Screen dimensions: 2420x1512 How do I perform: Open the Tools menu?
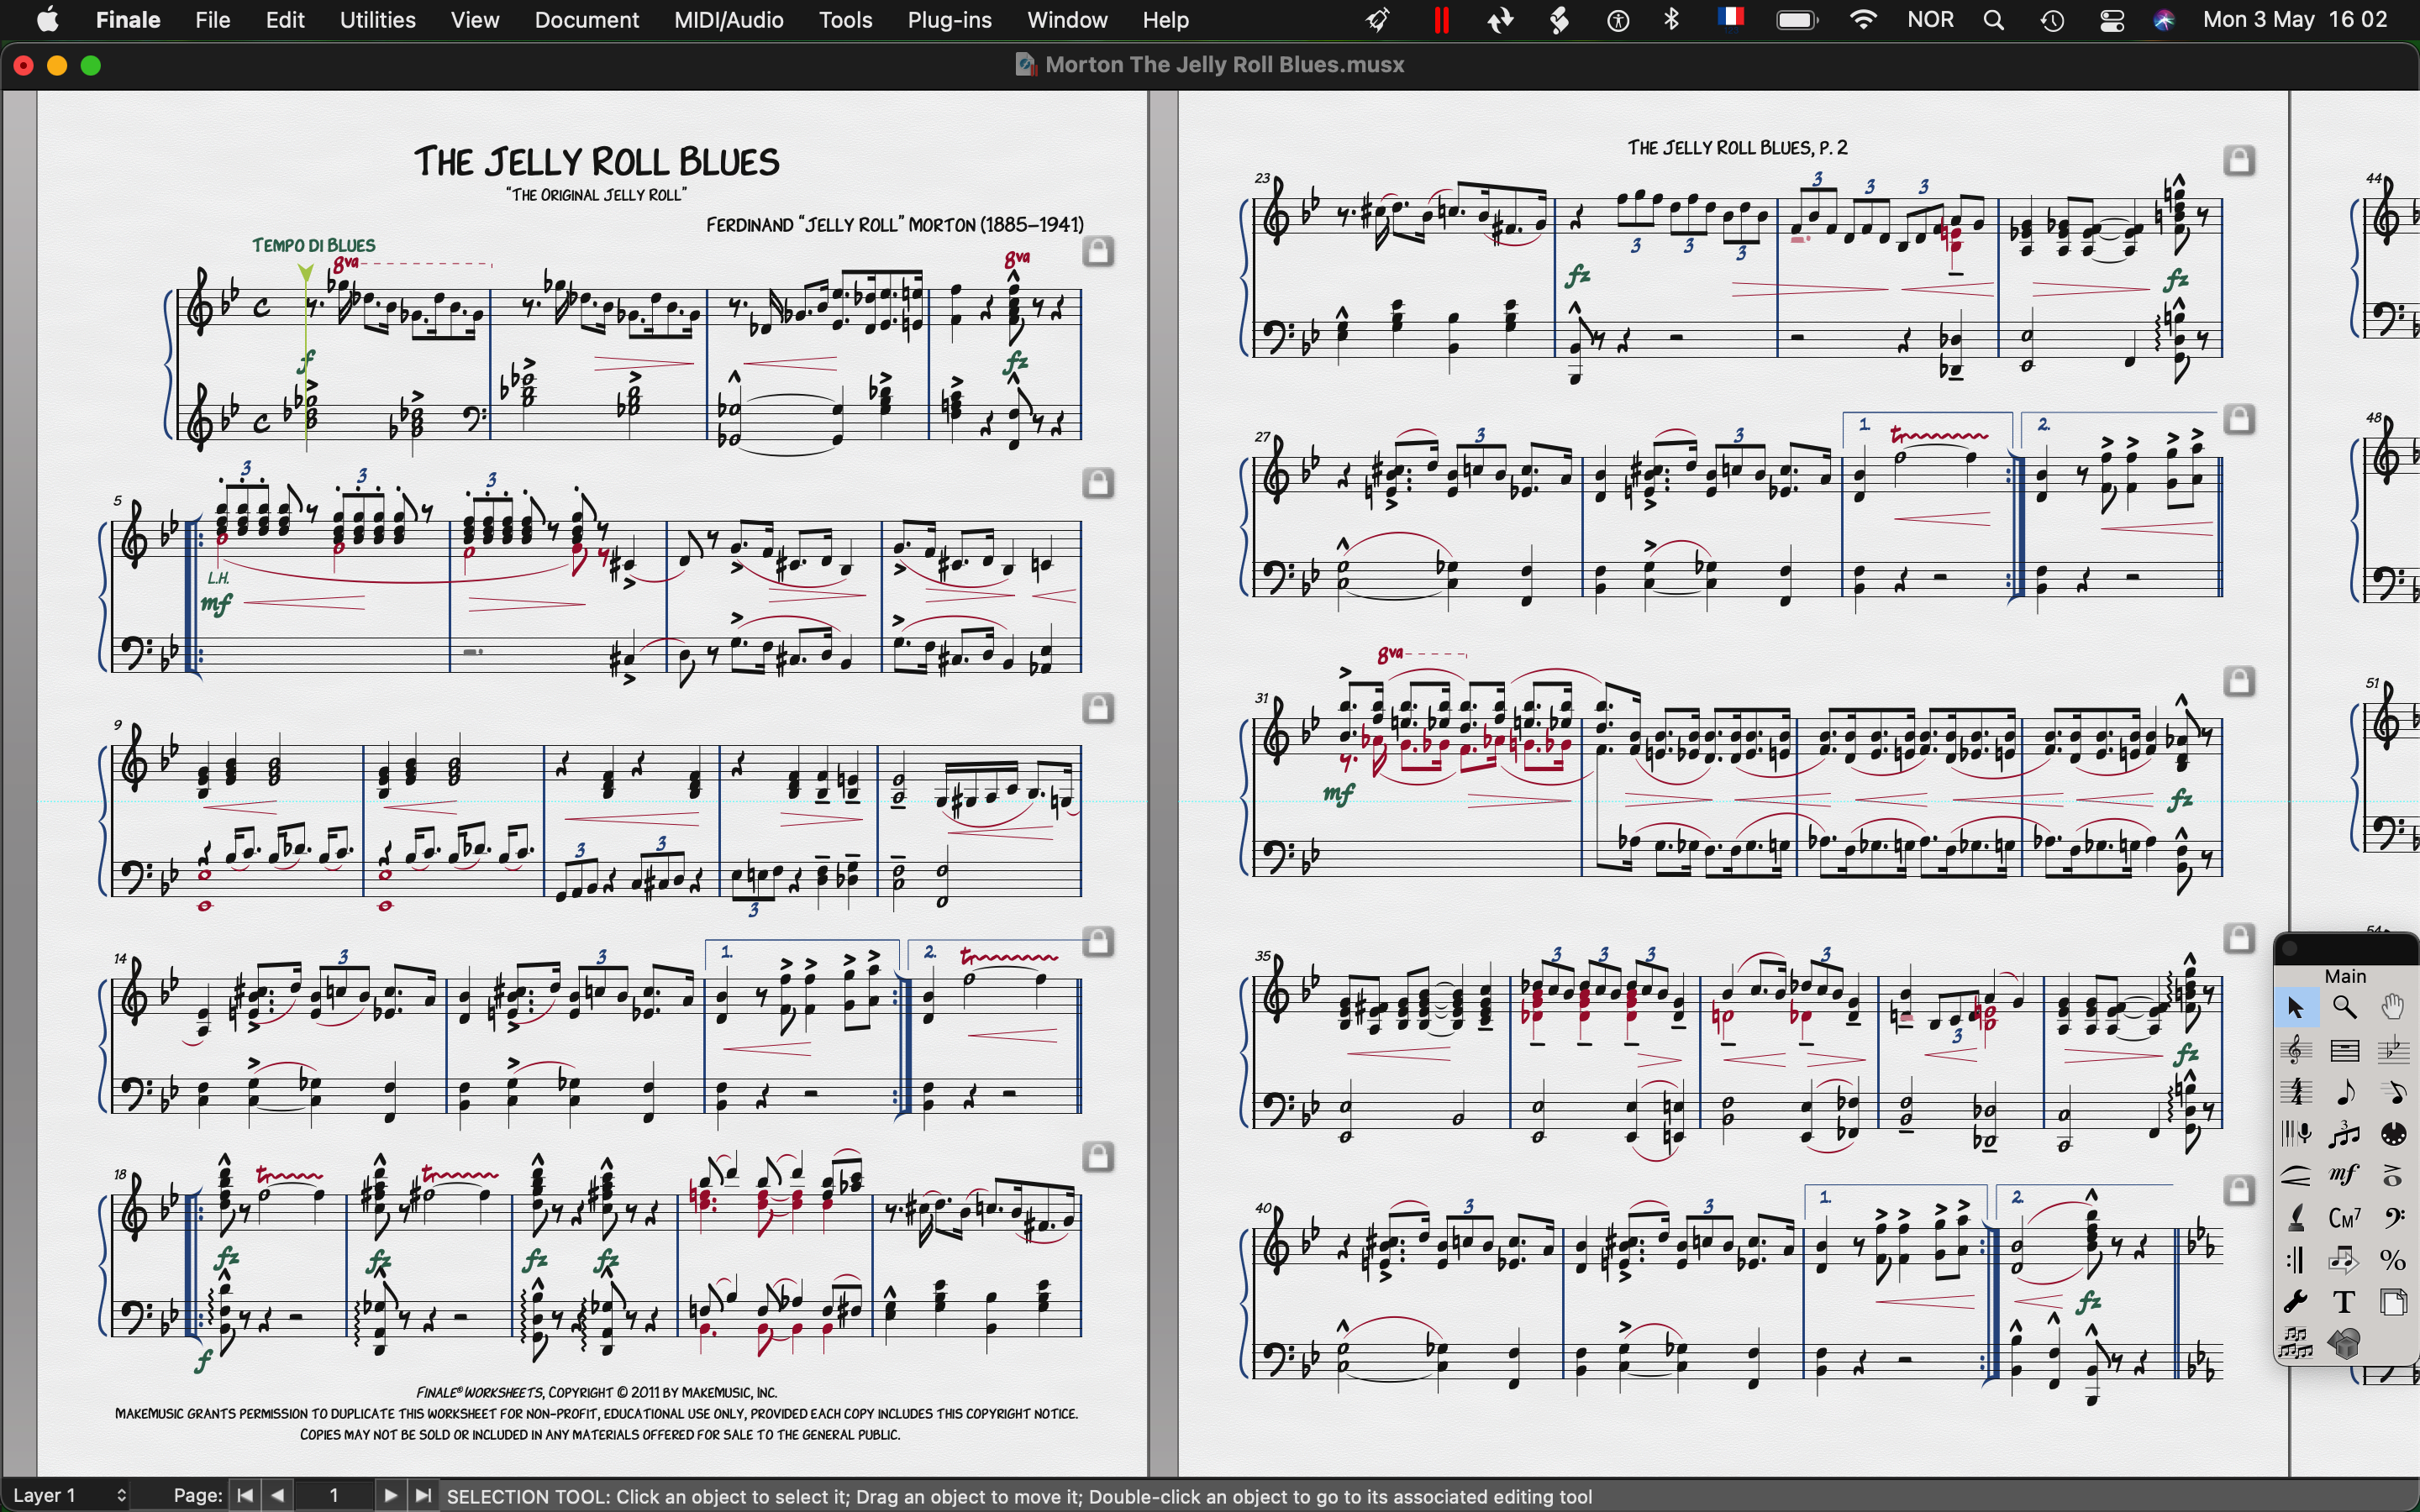click(847, 20)
